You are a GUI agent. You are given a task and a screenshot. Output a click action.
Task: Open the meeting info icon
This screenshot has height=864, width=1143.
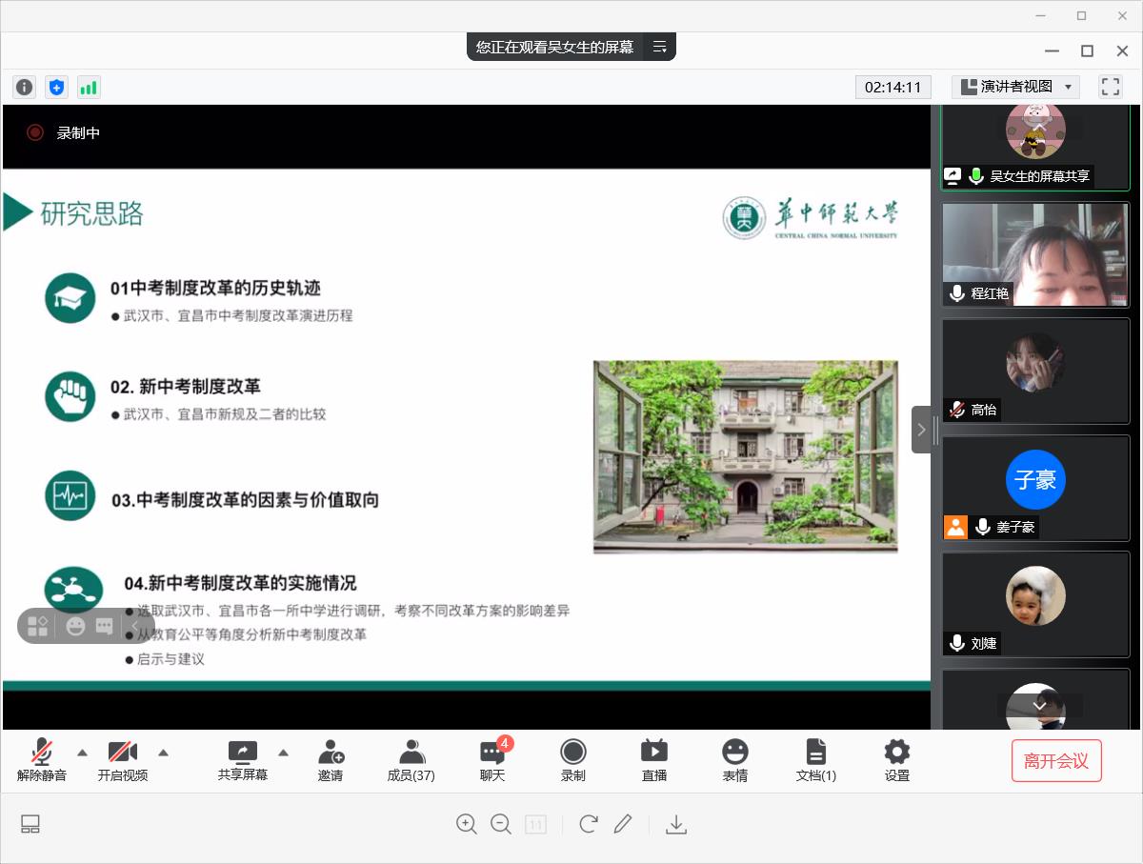24,88
